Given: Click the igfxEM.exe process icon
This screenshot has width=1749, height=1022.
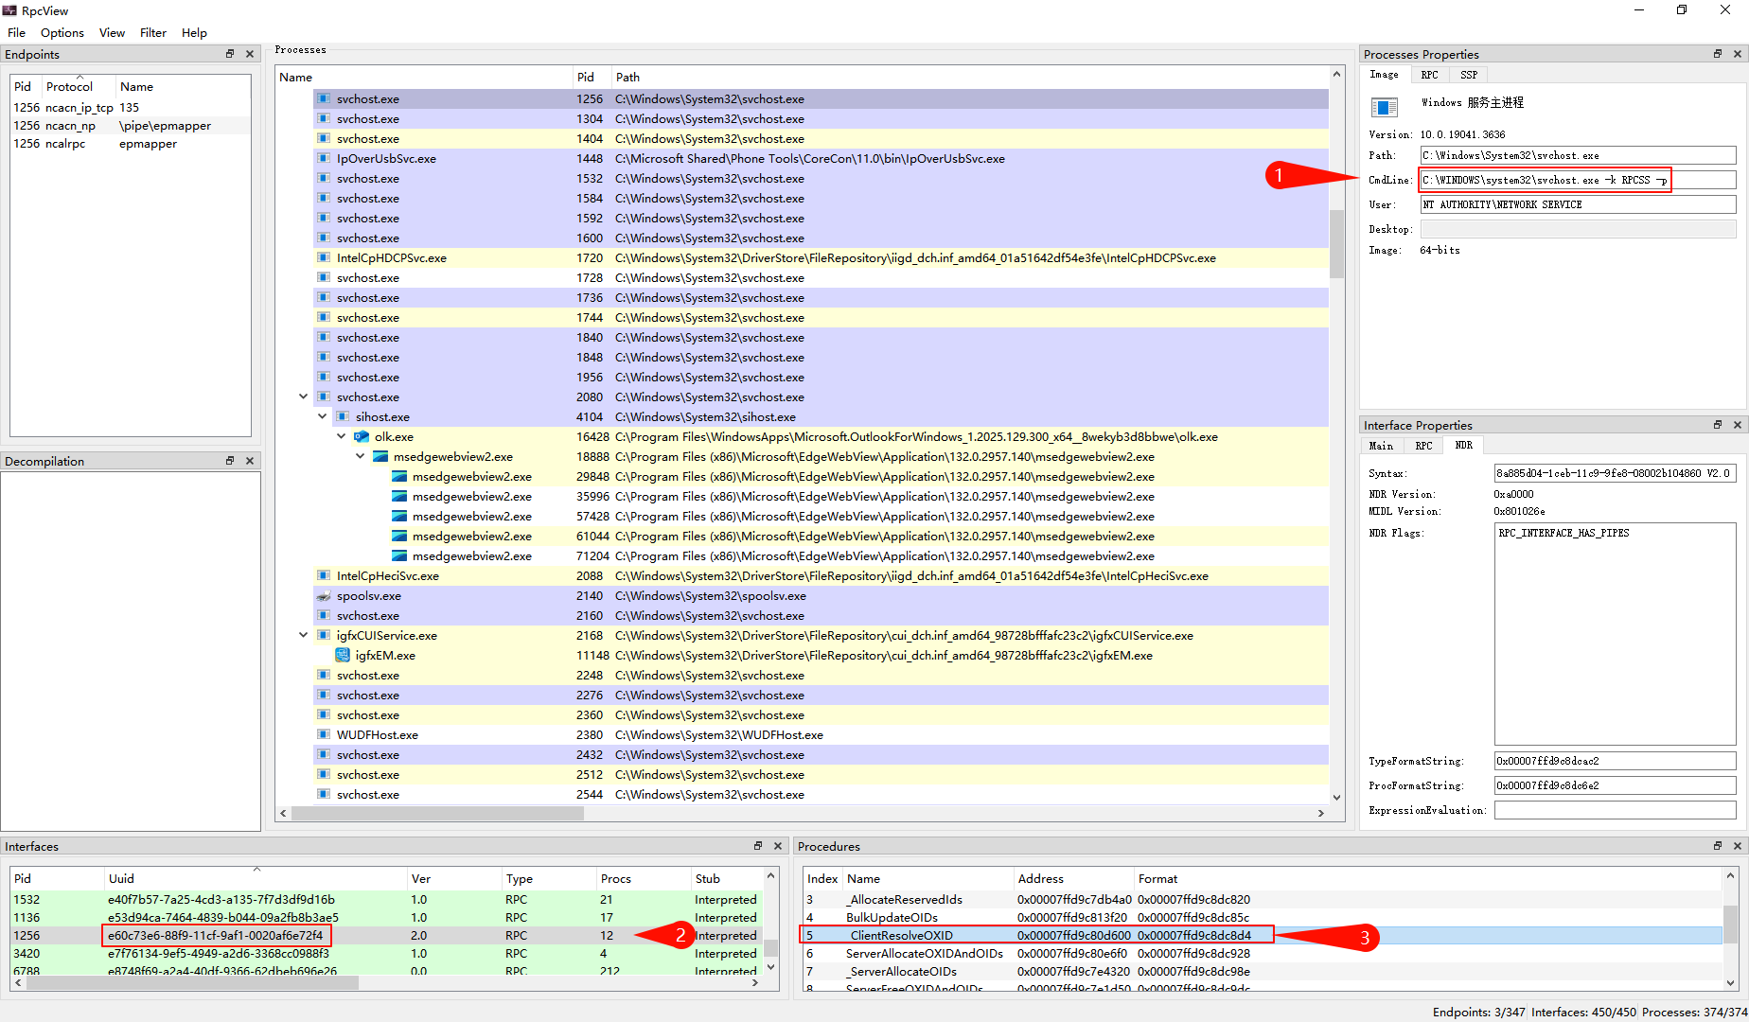Looking at the screenshot, I should pyautogui.click(x=343, y=656).
